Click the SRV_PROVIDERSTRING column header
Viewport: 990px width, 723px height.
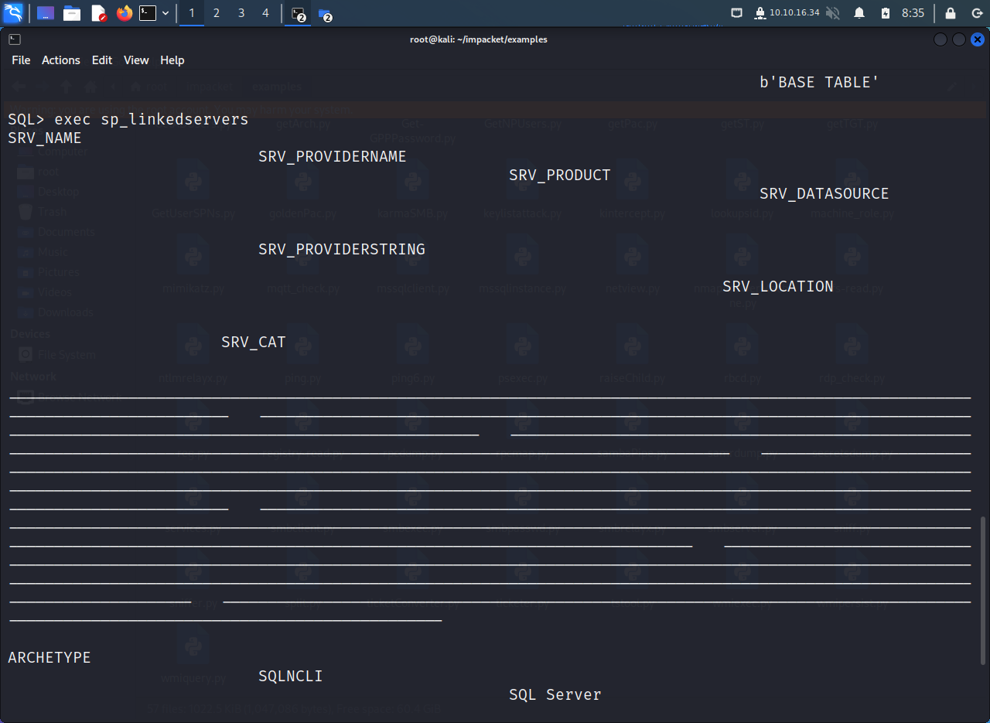tap(342, 250)
